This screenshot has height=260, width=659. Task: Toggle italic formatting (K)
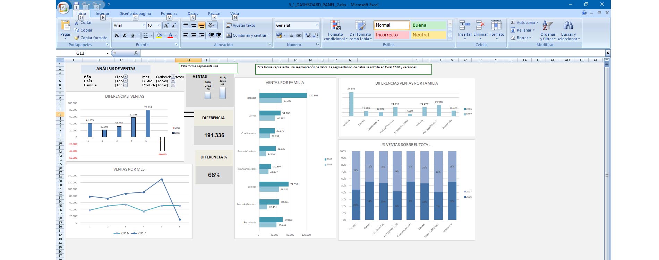coord(125,35)
